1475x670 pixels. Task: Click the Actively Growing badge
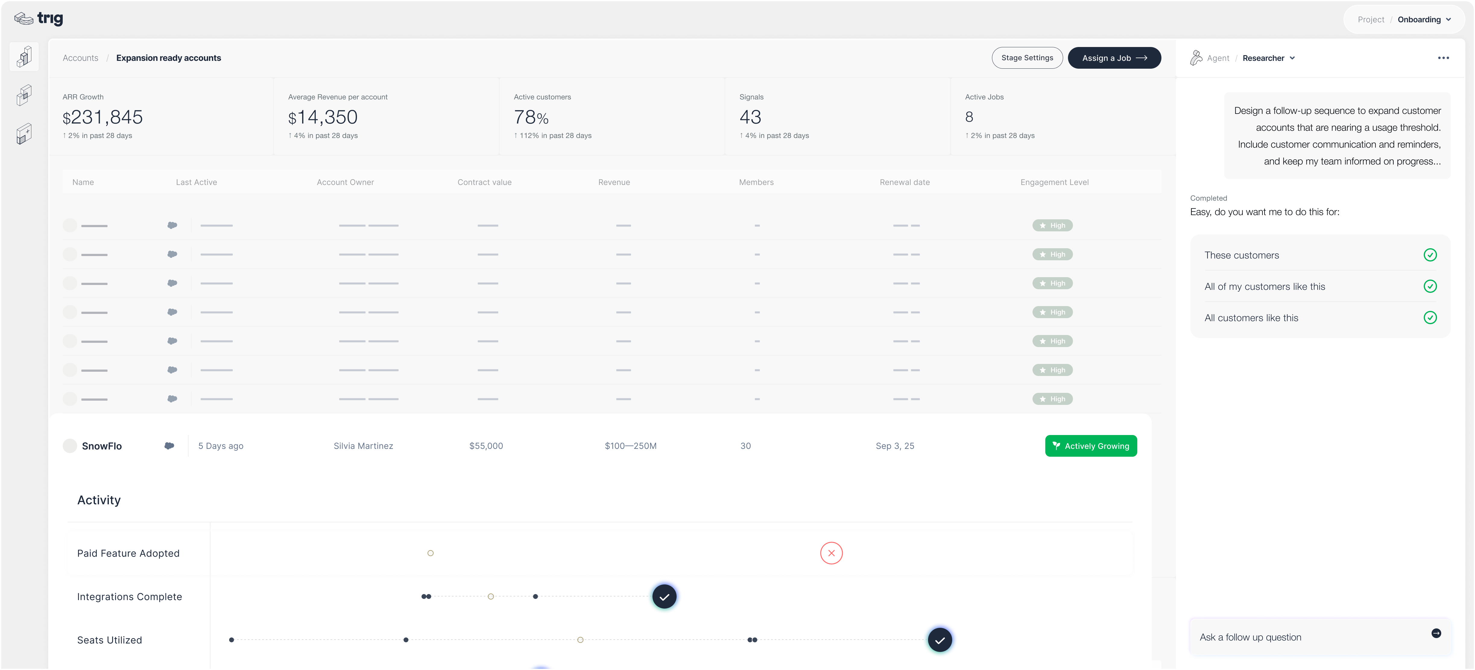point(1090,446)
